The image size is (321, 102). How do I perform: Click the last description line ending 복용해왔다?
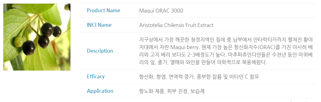[x=203, y=62]
